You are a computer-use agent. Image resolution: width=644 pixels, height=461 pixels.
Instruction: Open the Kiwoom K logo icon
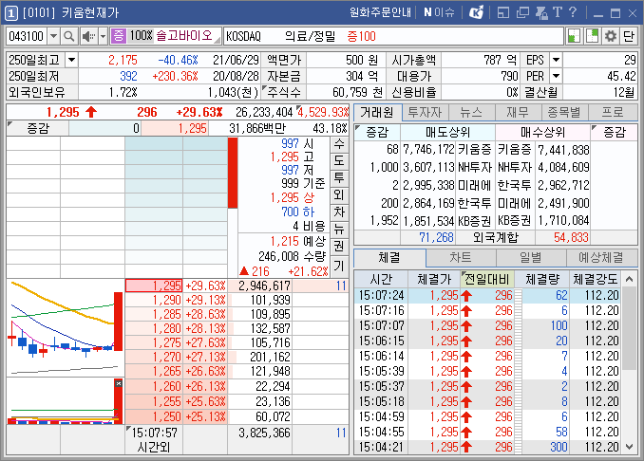click(x=477, y=12)
